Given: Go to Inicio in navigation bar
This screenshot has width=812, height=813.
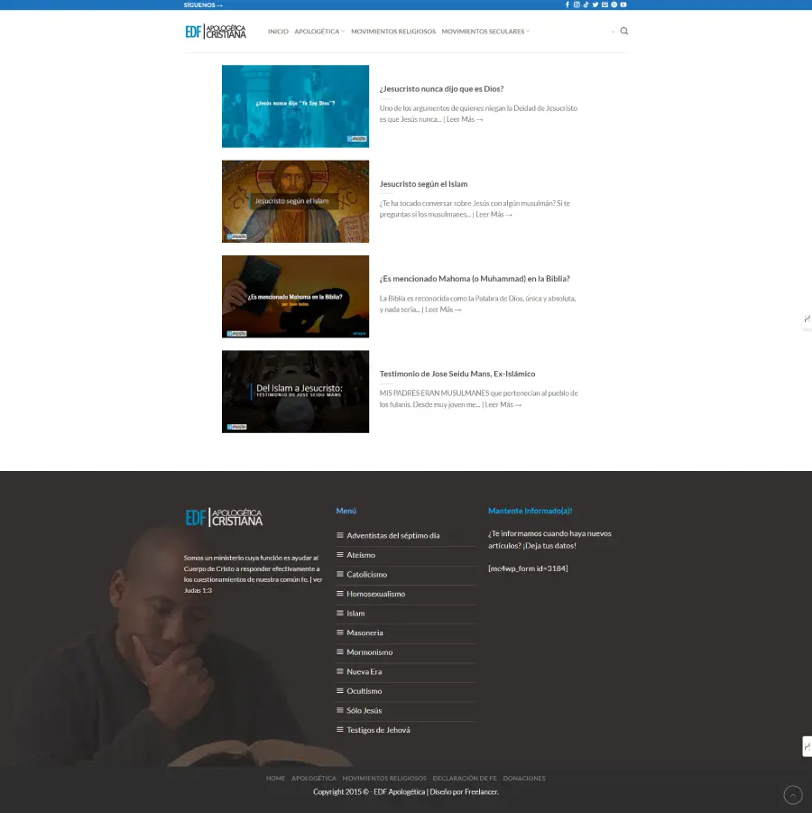Looking at the screenshot, I should coord(278,32).
